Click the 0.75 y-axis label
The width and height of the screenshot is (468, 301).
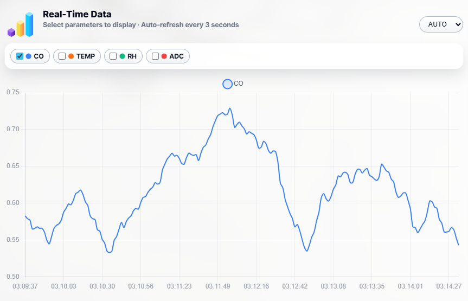pyautogui.click(x=12, y=93)
